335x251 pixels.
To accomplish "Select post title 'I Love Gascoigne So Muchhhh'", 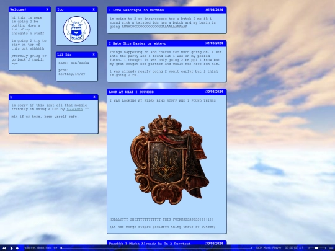I will (x=136, y=10).
